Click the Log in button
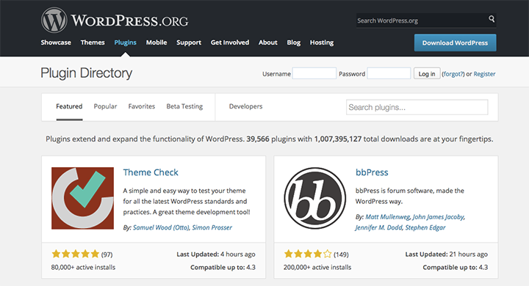 (x=427, y=74)
